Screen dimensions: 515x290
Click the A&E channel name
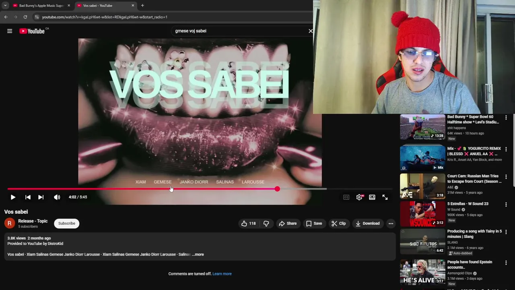tap(450, 187)
